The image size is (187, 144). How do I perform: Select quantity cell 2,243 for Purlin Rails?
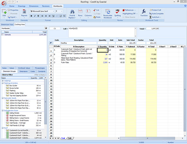click(103, 62)
